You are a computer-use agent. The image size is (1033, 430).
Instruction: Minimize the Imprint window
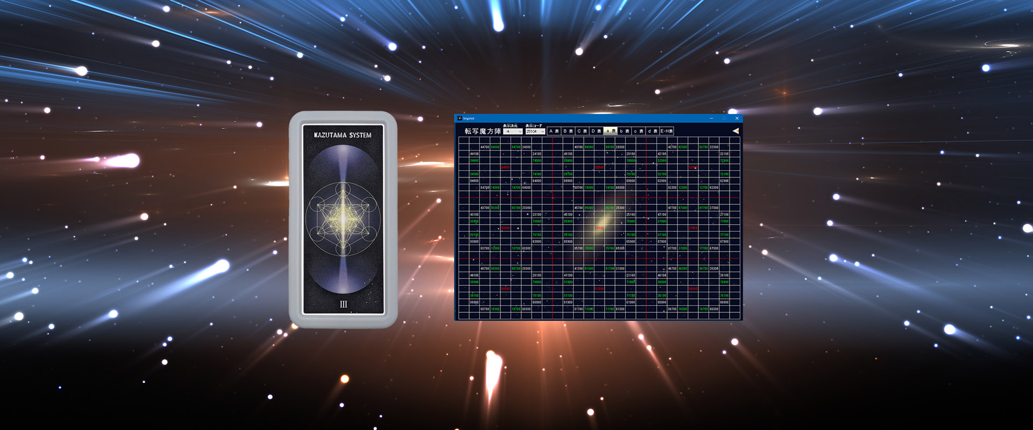(x=711, y=118)
